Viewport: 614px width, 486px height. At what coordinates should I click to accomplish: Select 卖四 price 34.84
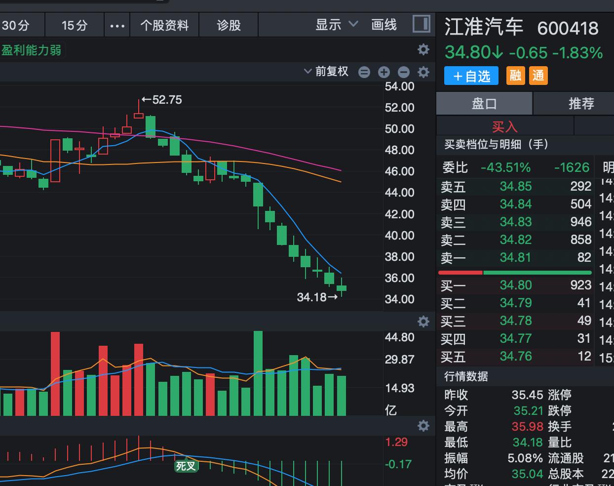pos(516,204)
